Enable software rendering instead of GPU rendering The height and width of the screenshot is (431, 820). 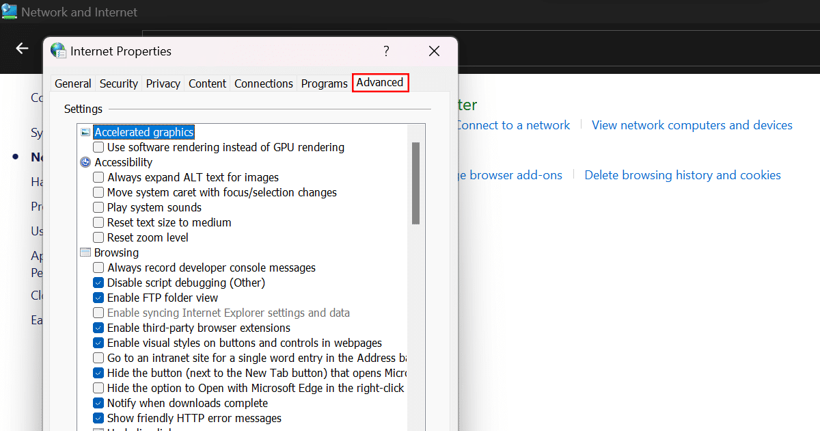click(98, 147)
